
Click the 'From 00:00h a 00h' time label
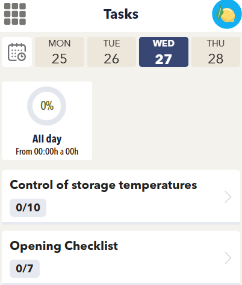coord(47,152)
